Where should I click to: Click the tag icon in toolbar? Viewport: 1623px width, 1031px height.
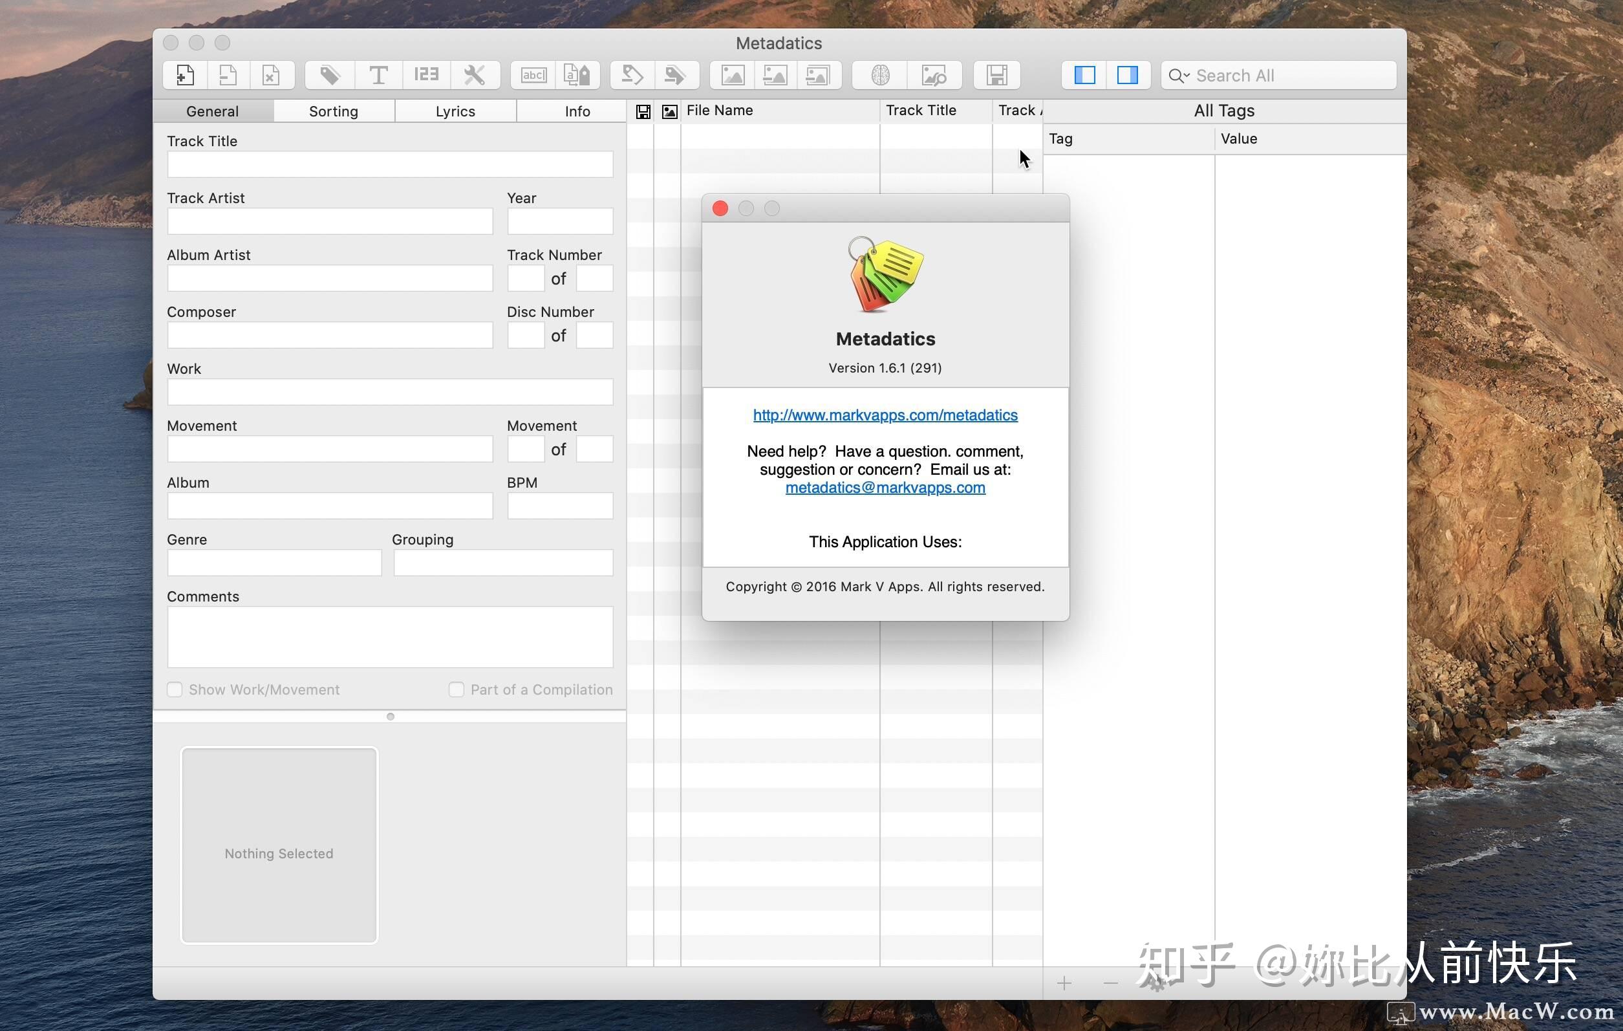coord(330,75)
